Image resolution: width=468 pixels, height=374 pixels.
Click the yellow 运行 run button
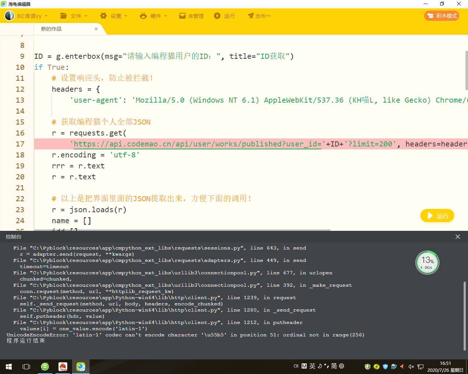tap(437, 216)
